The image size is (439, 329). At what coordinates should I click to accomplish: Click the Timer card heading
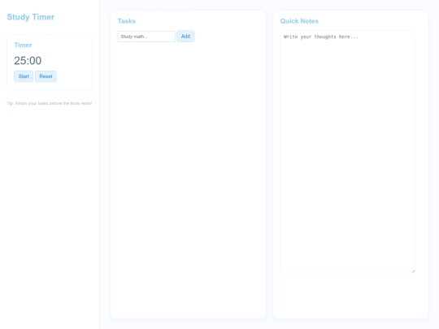point(23,45)
